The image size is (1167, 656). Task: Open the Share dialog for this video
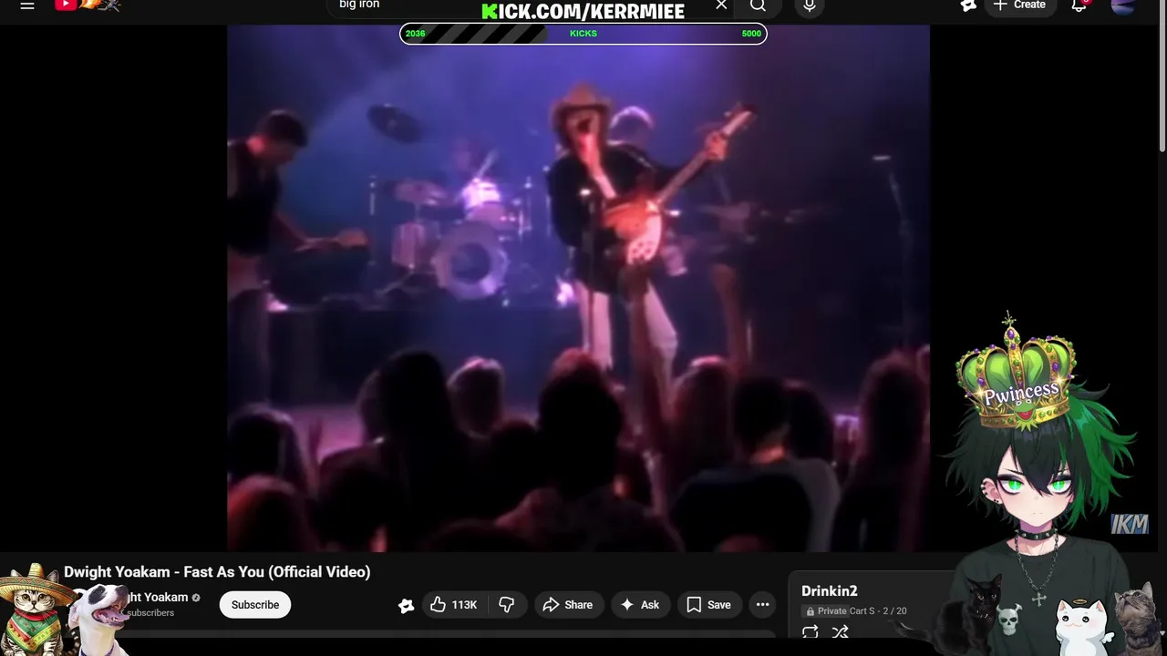tap(568, 605)
